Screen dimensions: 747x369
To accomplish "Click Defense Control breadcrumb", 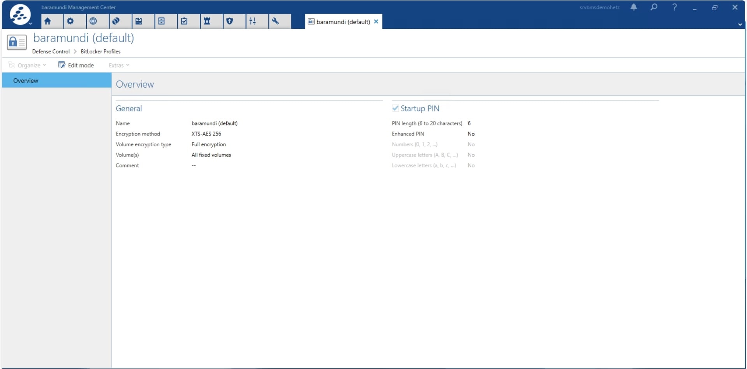I will 51,51.
